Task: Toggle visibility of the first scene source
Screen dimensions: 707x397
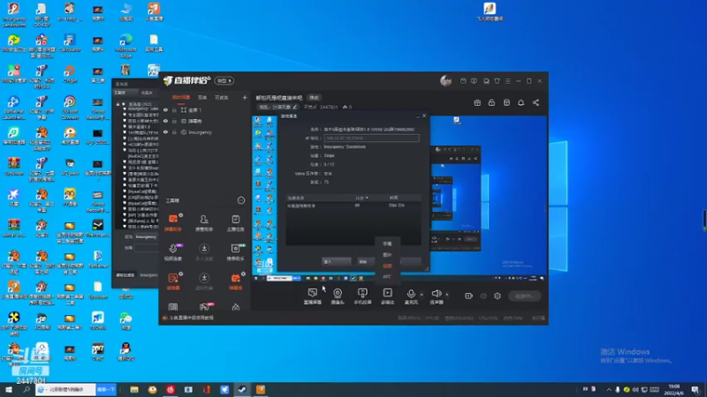Action: (x=165, y=109)
